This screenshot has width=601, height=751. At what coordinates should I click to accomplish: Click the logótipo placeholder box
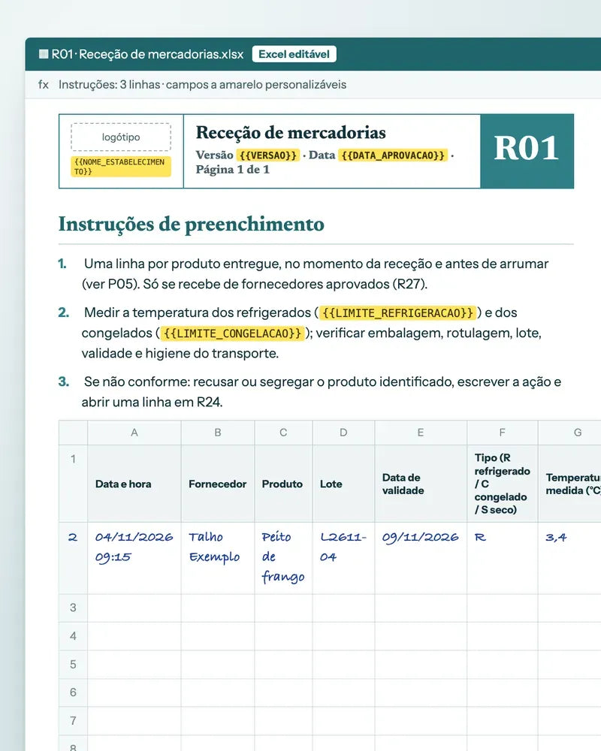[x=121, y=137]
